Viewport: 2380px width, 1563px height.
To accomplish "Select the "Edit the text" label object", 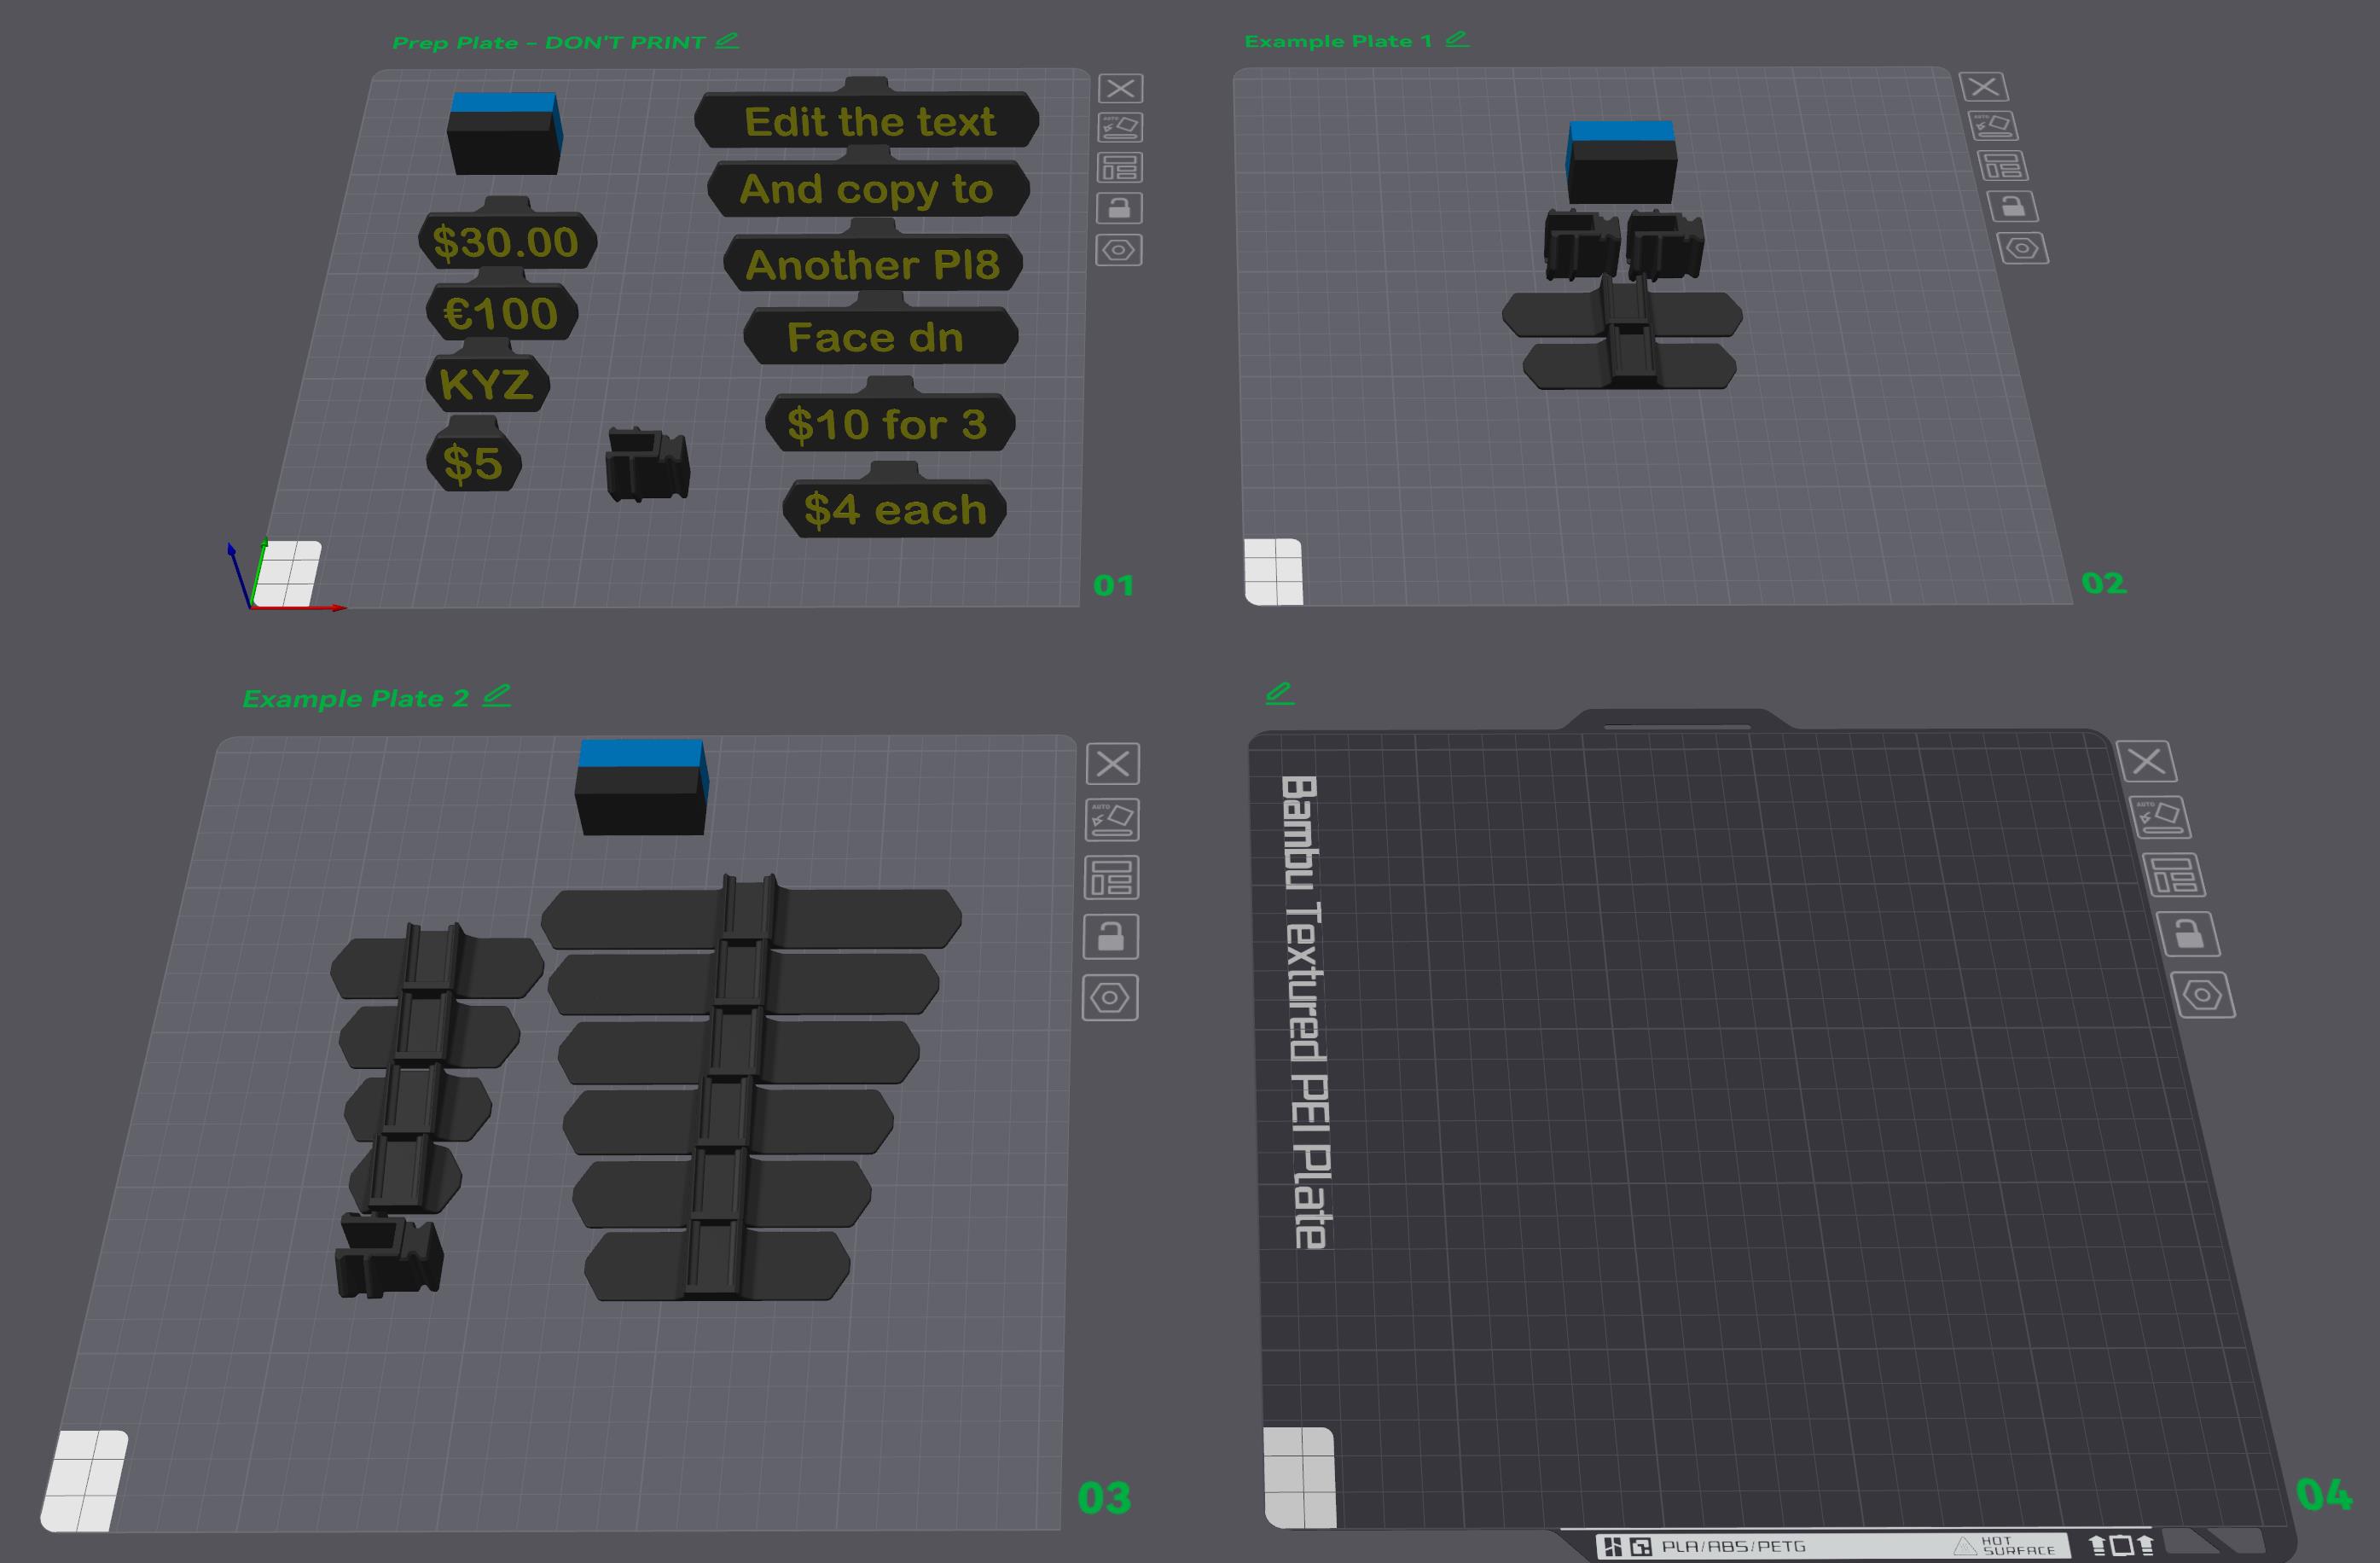I will point(868,122).
